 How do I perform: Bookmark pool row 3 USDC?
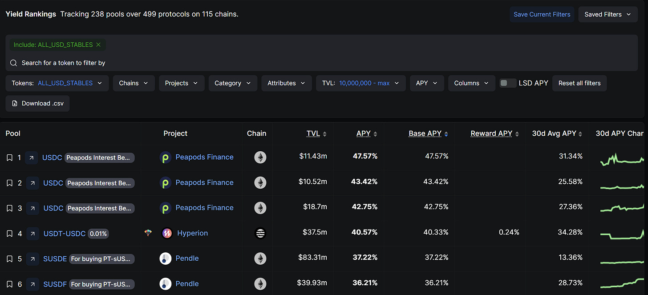[x=9, y=208]
